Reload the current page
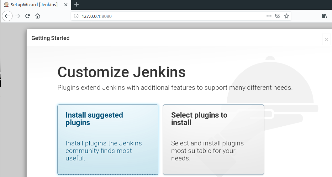Image resolution: width=332 pixels, height=177 pixels. [x=28, y=16]
